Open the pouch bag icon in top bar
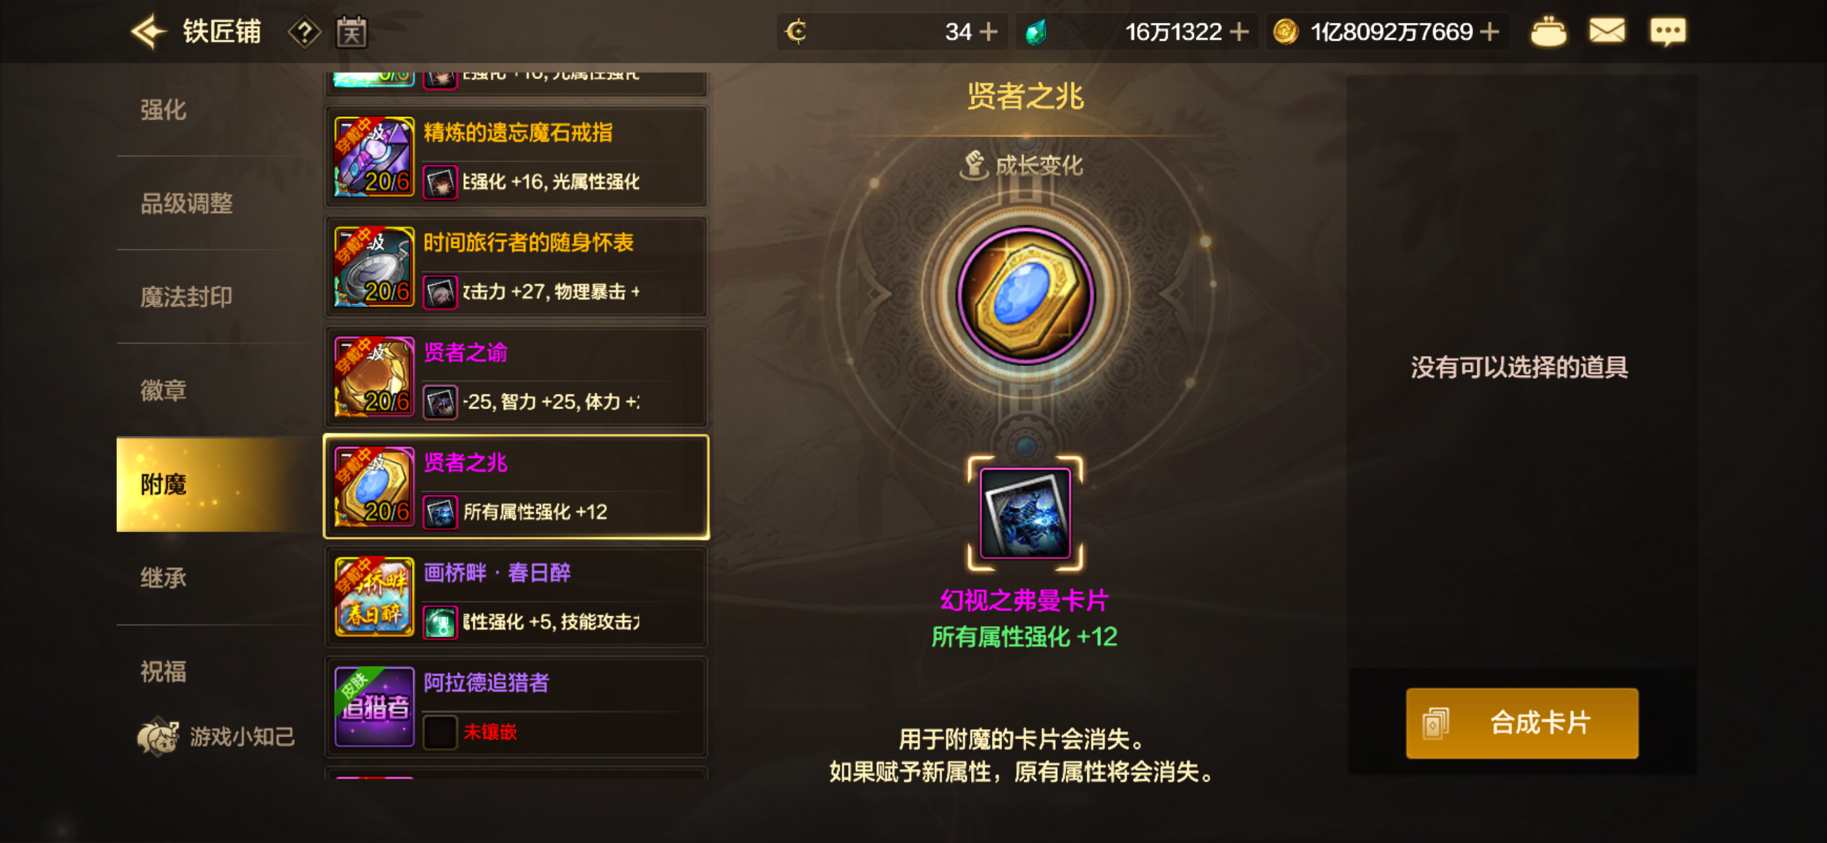Screen dimensions: 1827x843 pyautogui.click(x=1548, y=32)
